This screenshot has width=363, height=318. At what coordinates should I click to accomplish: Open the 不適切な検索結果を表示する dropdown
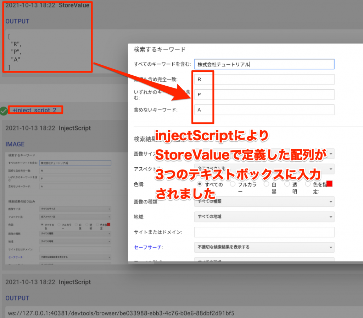click(264, 247)
